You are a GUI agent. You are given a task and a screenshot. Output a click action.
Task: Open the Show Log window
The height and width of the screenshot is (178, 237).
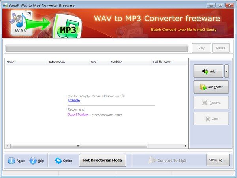218,160
